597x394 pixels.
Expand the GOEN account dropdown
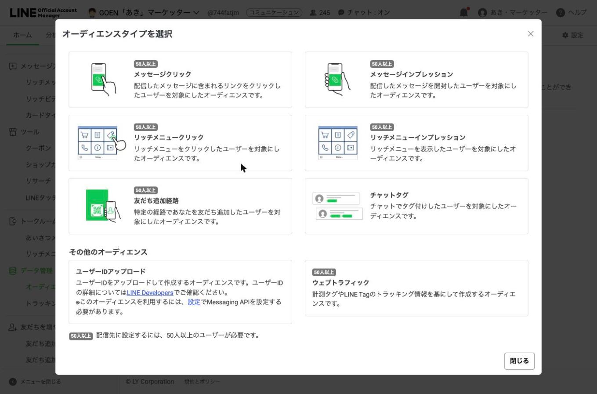pos(196,12)
